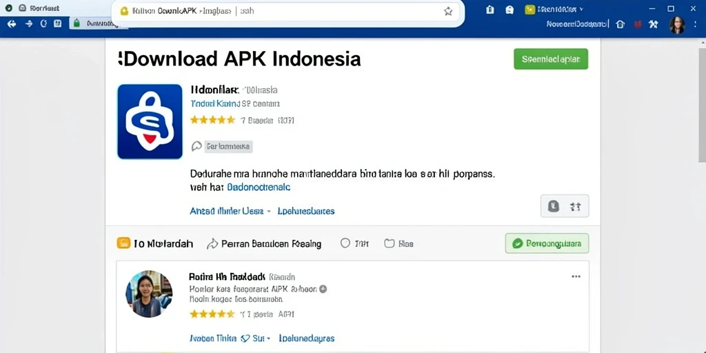Open the tools icon next to profile avatar

point(654,24)
